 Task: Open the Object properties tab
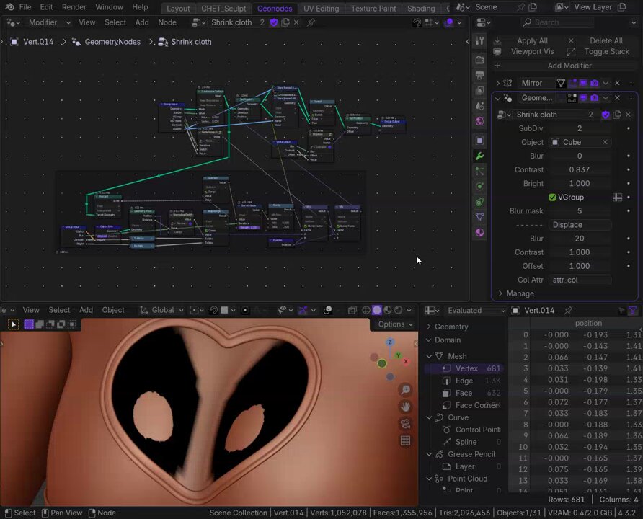tap(479, 141)
